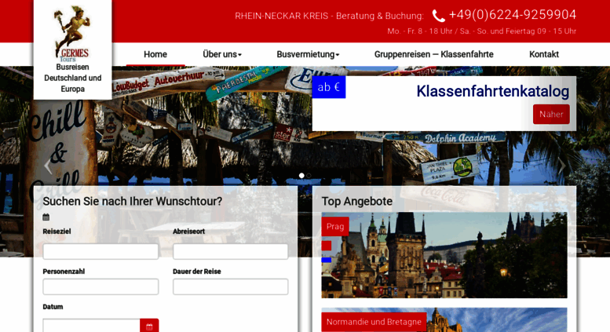The height and width of the screenshot is (332, 610).
Task: Click the Normandie und Bretagne offer label
Action: (374, 322)
